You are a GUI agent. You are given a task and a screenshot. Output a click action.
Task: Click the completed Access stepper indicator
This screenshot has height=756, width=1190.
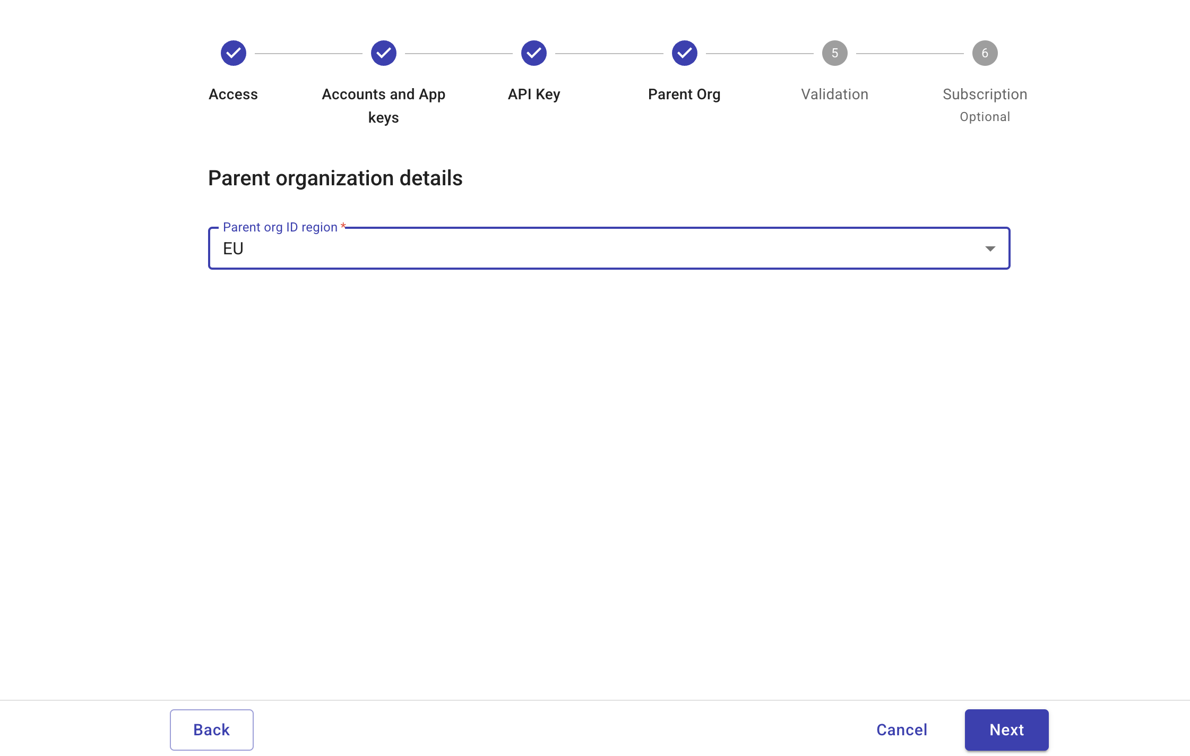pos(233,53)
